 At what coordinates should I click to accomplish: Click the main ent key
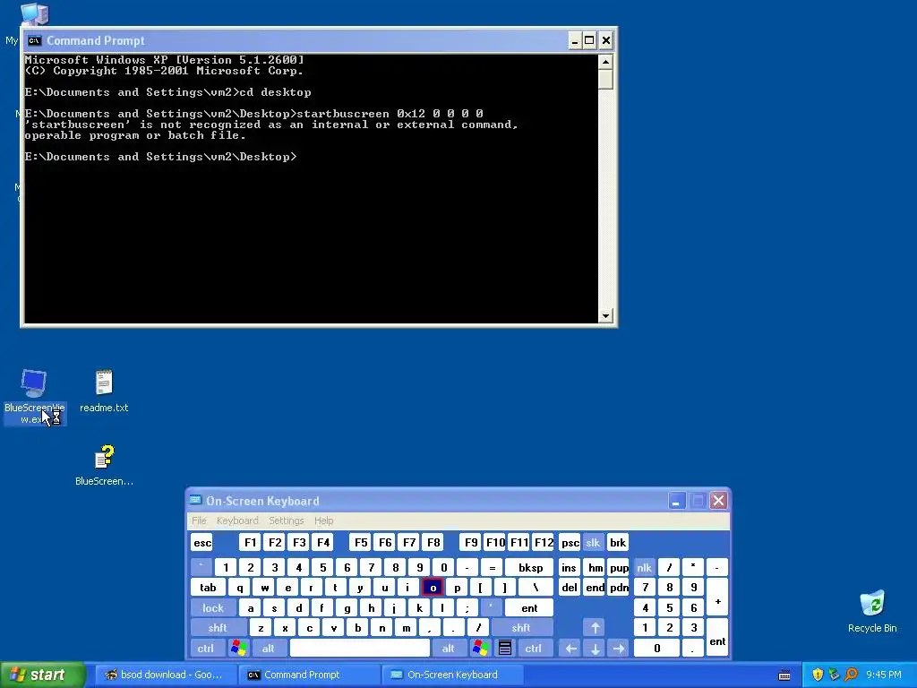click(529, 608)
